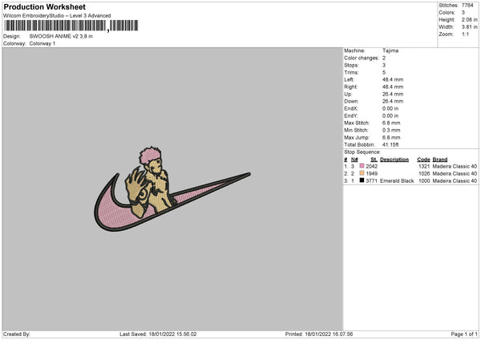Click the EndY value 0.00 in
This screenshot has width=481, height=340.
390,115
